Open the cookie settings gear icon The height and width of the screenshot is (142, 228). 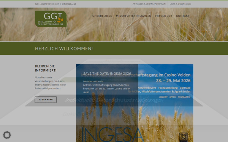coord(7,135)
